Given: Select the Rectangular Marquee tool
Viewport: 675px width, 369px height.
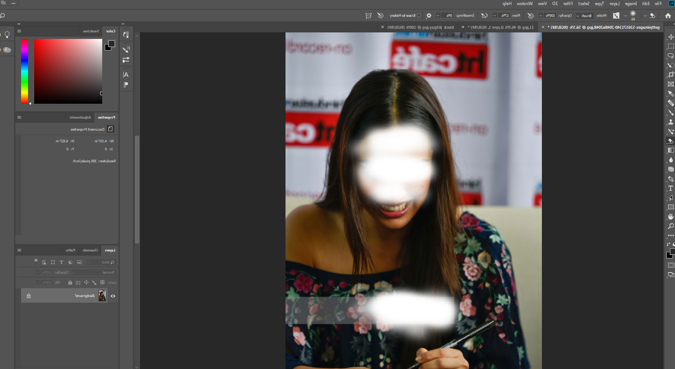Looking at the screenshot, I should point(671,47).
